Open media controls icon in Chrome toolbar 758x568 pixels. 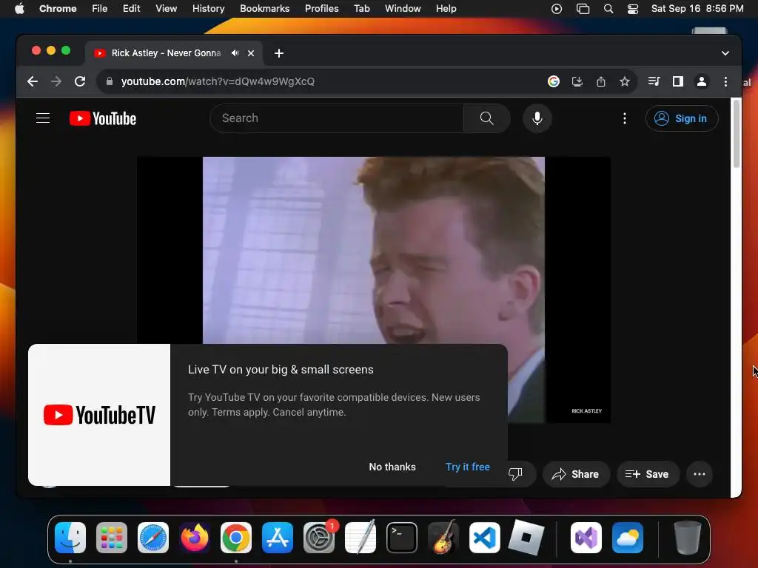[654, 81]
